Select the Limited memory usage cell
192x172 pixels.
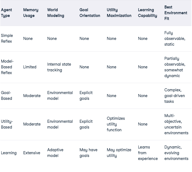point(30,67)
